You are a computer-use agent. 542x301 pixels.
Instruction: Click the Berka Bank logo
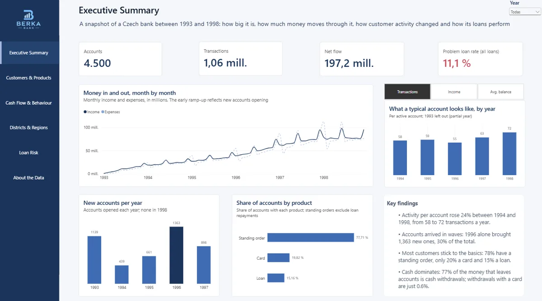pos(29,19)
